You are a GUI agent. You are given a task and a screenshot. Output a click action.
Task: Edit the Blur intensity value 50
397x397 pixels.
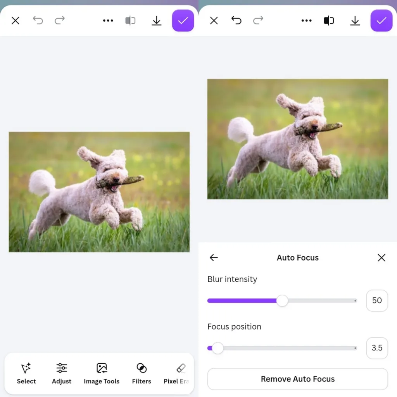(377, 300)
